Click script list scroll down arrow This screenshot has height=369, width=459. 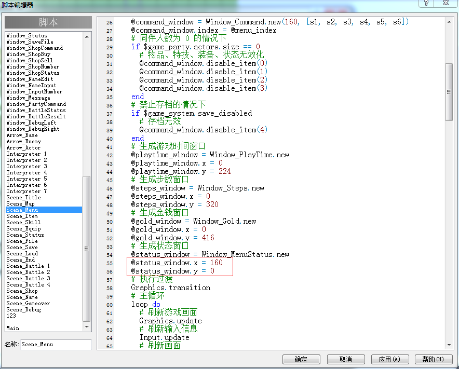click(x=87, y=326)
